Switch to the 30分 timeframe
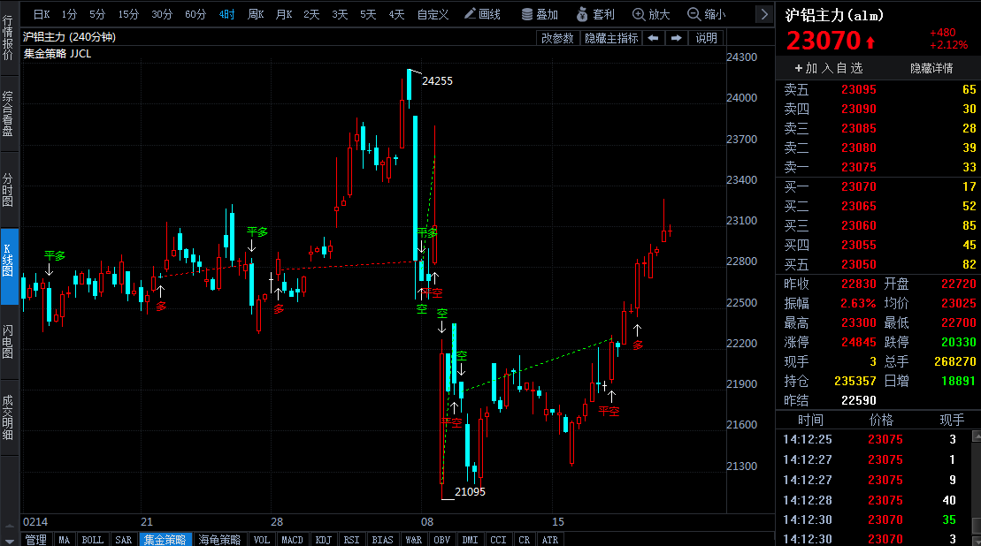Image resolution: width=981 pixels, height=546 pixels. [161, 14]
